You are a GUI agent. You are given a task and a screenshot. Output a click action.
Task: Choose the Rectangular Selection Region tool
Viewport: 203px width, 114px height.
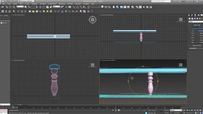click(x=33, y=7)
